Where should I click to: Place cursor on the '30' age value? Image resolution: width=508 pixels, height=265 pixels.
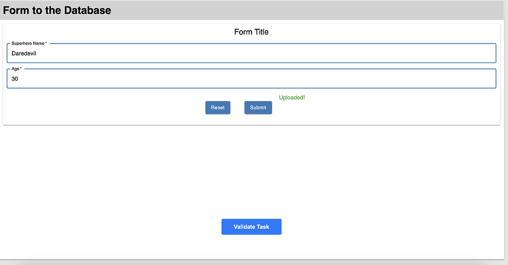pos(15,79)
